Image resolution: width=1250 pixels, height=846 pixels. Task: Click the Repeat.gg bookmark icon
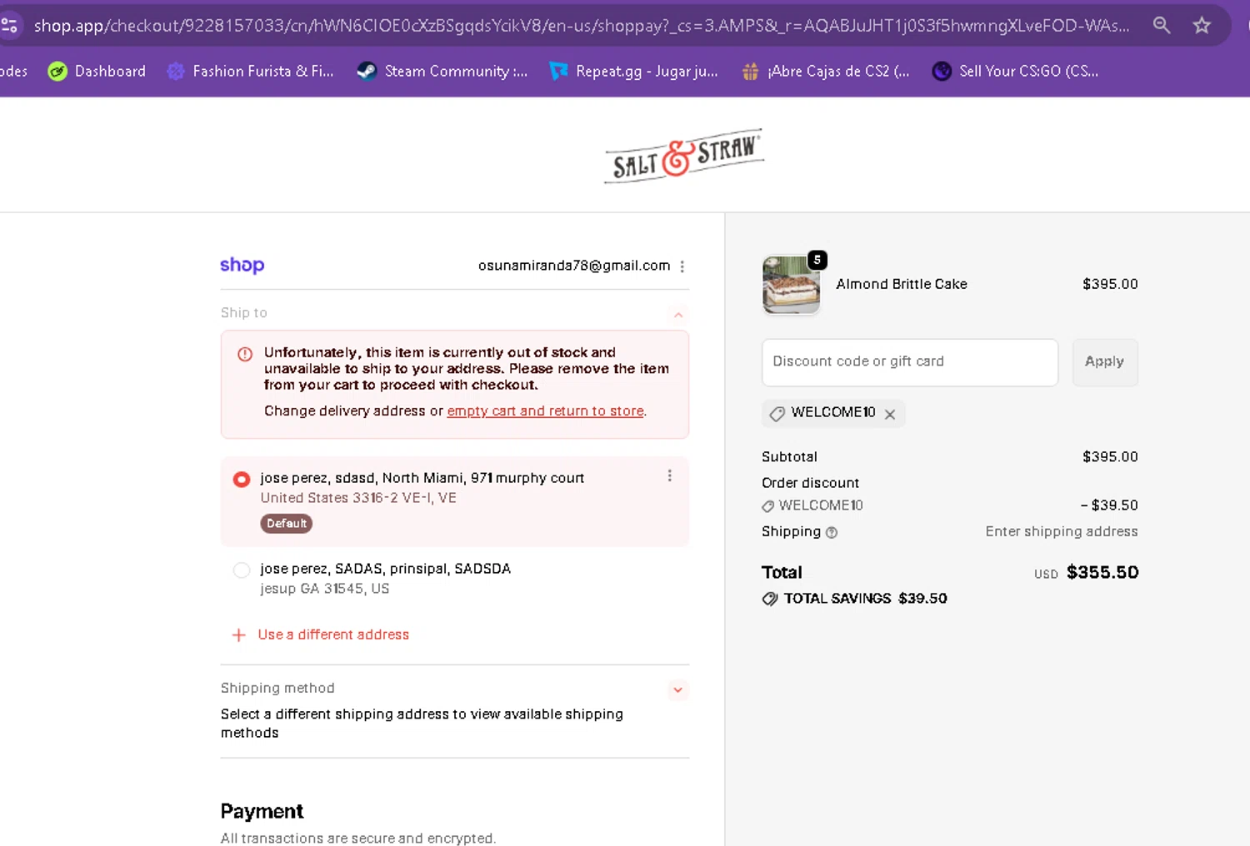[558, 71]
